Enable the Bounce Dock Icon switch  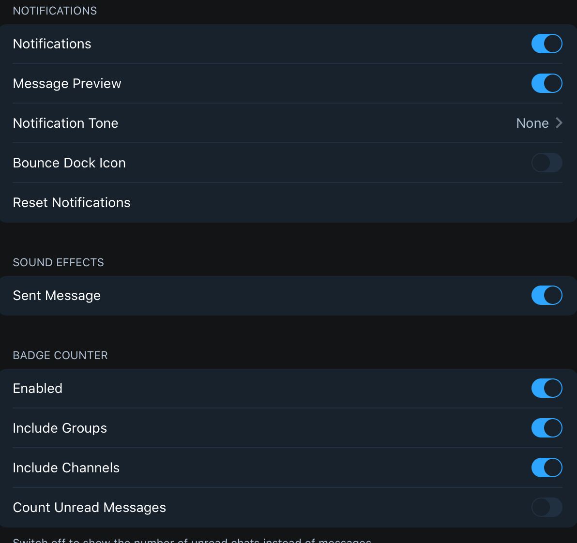(x=547, y=163)
